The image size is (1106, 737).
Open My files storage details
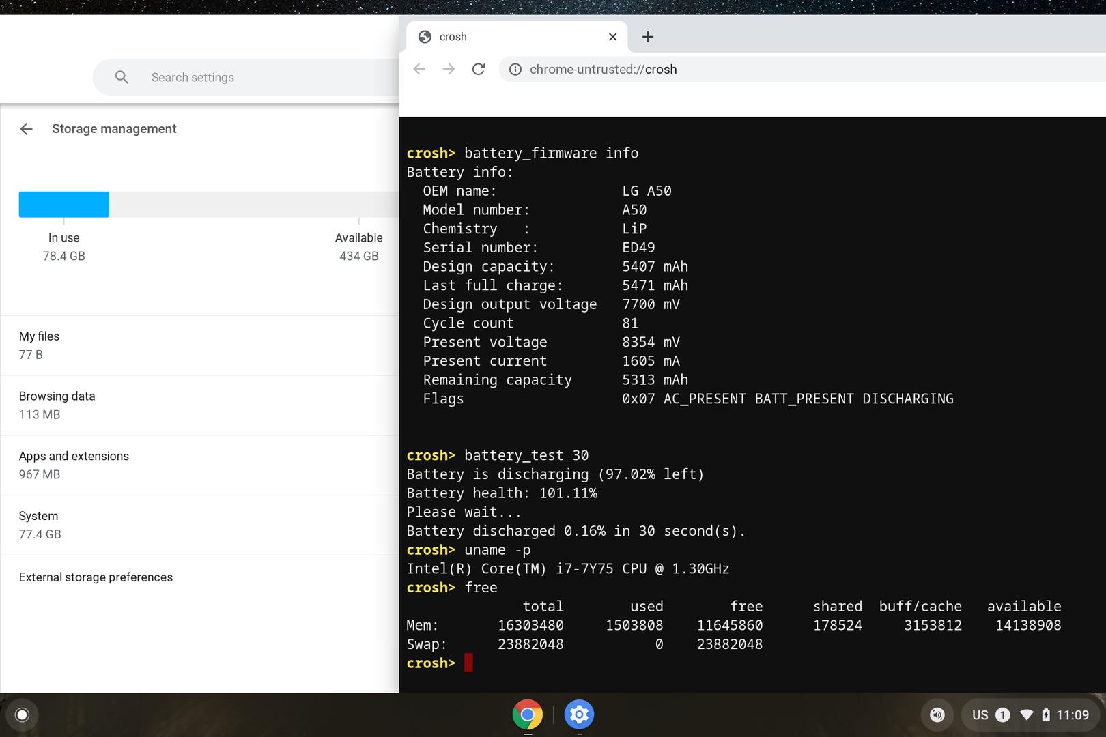[200, 345]
